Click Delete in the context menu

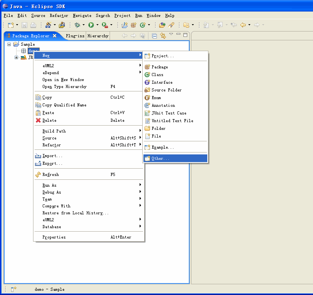(88, 121)
